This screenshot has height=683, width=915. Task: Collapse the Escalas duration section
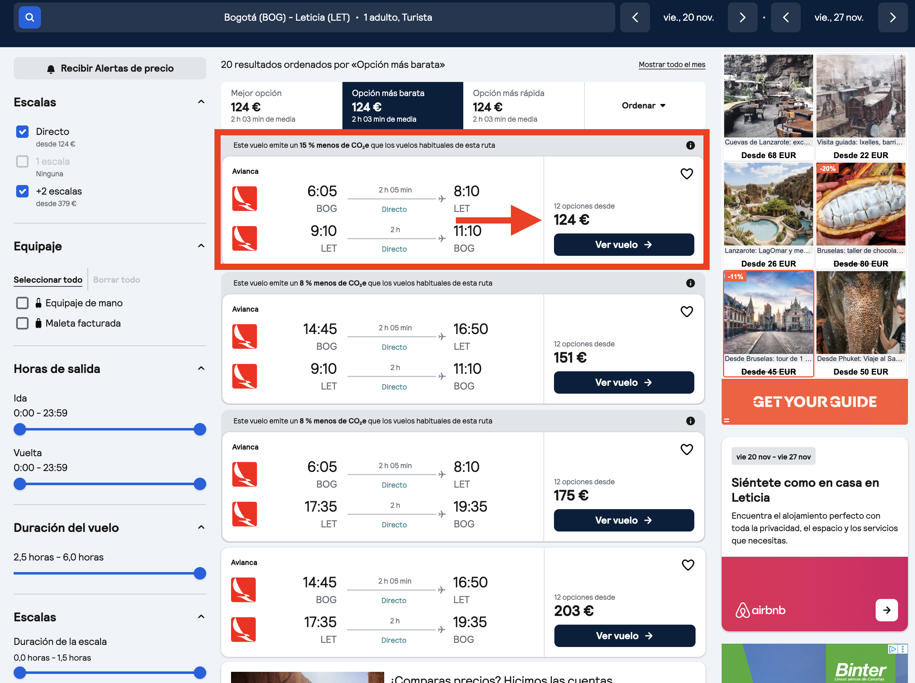pos(201,617)
